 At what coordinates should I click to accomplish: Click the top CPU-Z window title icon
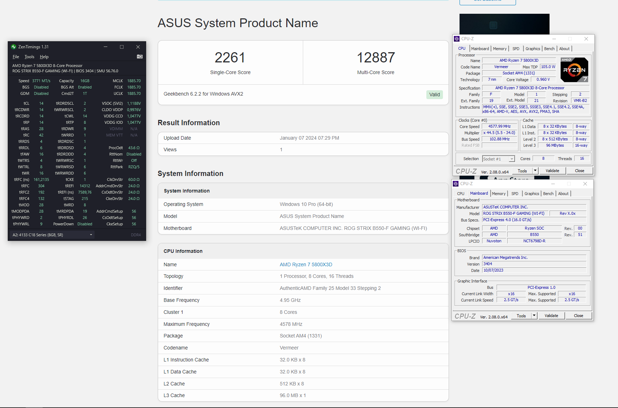457,39
